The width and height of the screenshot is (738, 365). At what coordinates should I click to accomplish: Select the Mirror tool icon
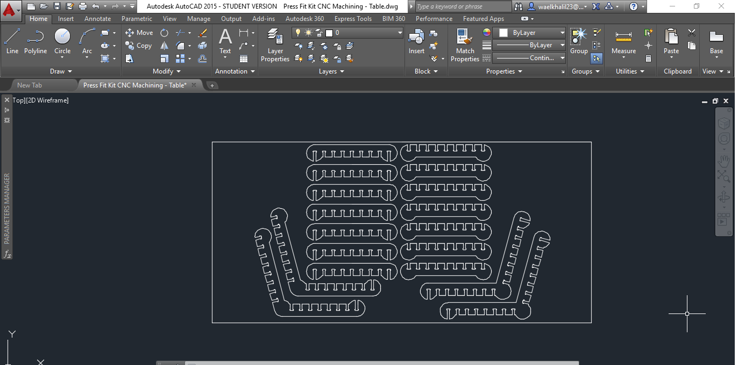click(x=164, y=46)
